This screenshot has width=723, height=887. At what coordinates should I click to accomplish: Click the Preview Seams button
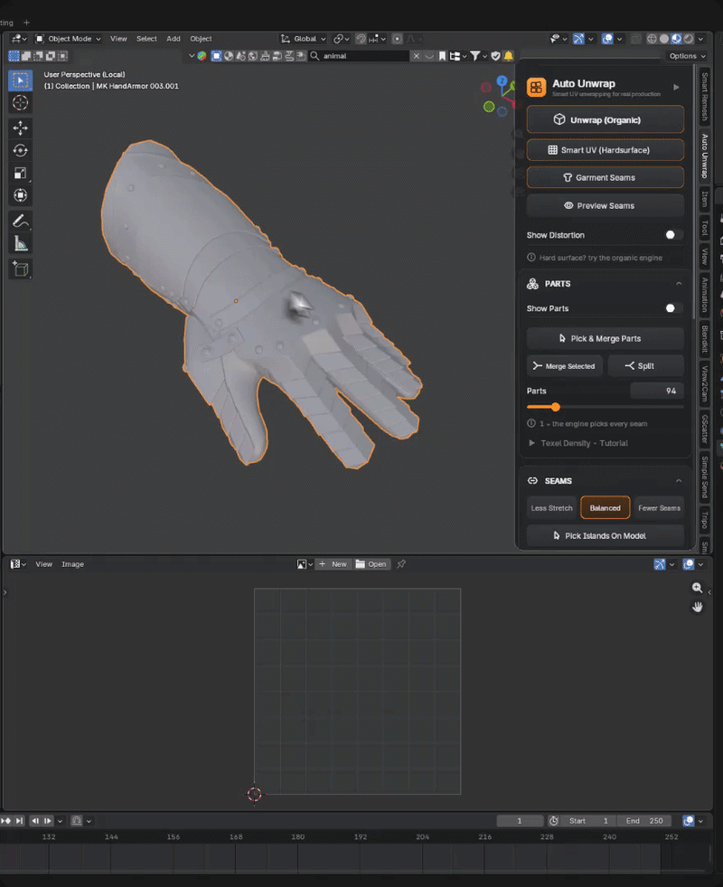(605, 206)
